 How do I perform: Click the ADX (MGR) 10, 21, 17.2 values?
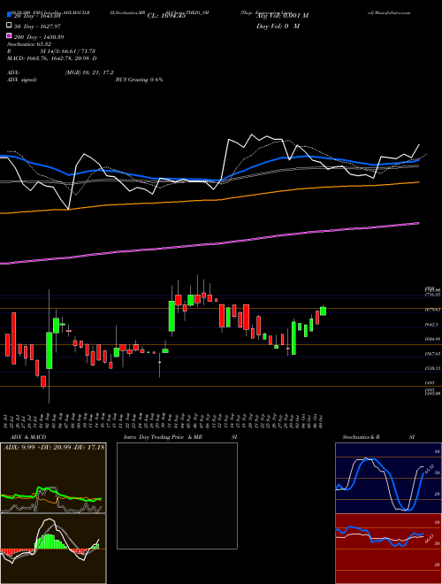(89, 73)
